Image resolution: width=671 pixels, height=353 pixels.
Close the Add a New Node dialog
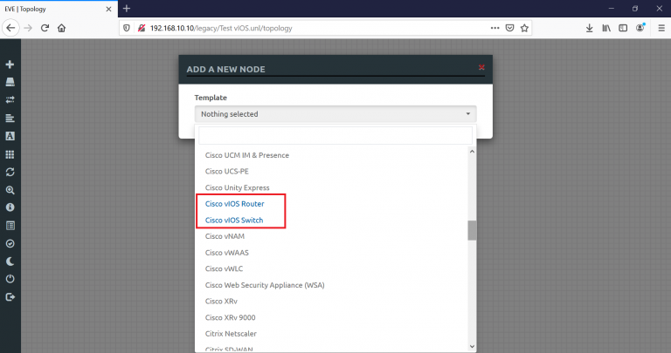point(481,68)
